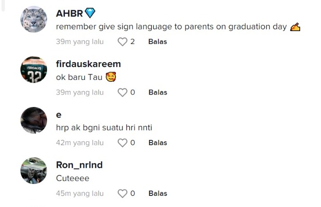This screenshot has width=321, height=207.
Task: Open user e's profile avatar
Action: [34, 120]
